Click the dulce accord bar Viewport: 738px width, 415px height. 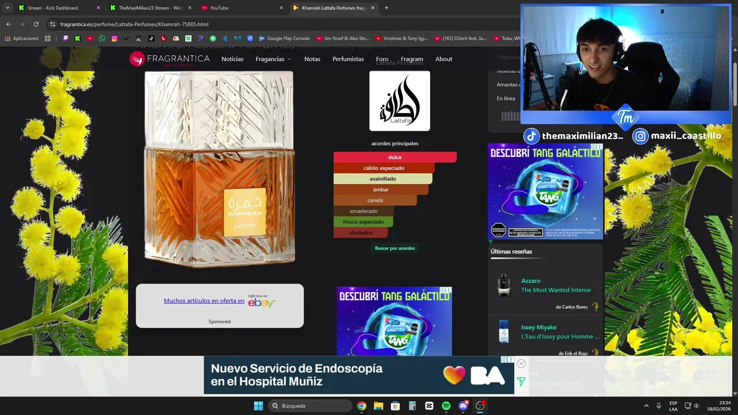pos(395,157)
